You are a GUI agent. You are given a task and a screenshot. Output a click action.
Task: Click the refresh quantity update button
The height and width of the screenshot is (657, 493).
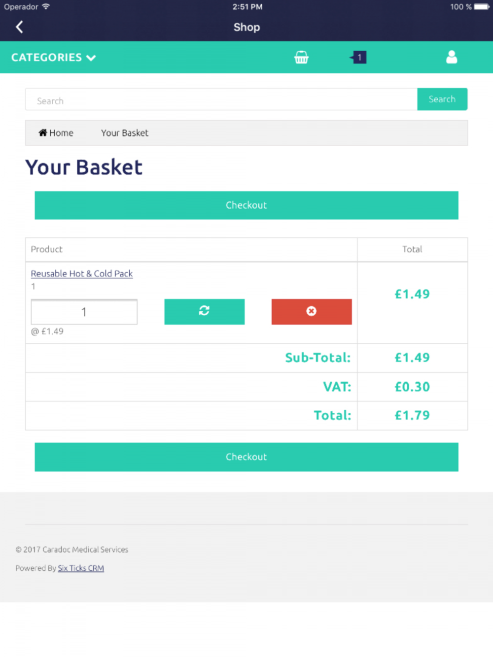(204, 311)
